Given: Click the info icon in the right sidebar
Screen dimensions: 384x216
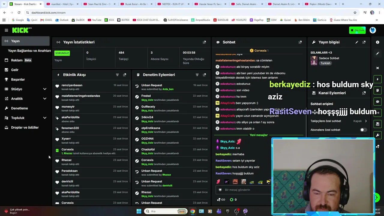Looking at the screenshot, I should (x=377, y=42).
